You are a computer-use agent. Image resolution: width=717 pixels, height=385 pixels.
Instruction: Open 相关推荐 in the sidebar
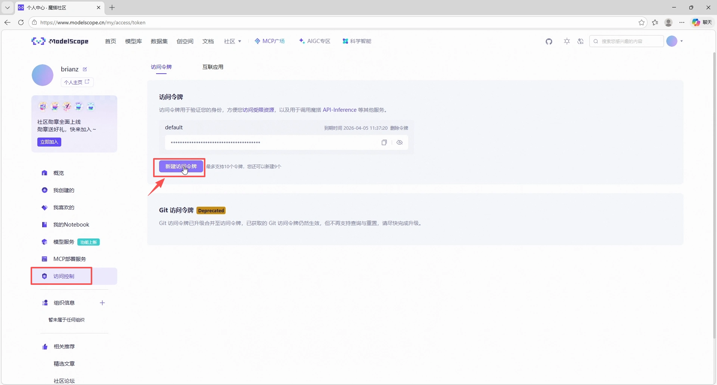[x=64, y=346]
